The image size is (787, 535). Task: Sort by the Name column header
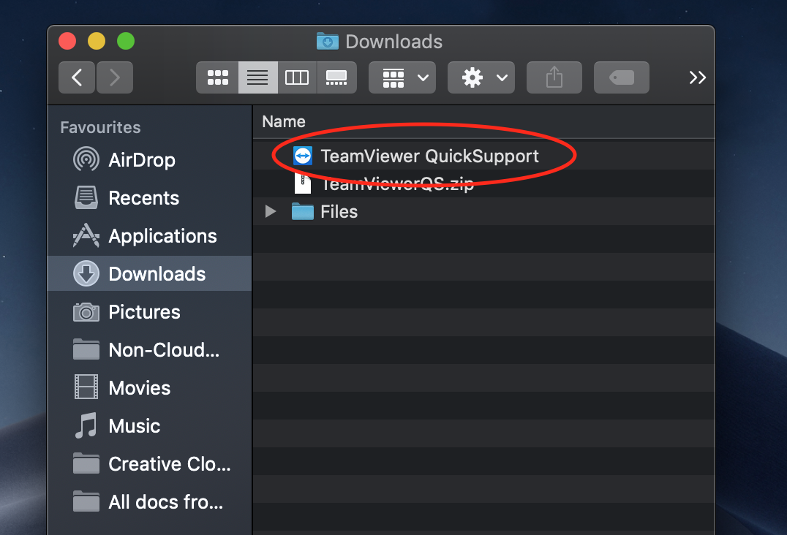click(284, 121)
